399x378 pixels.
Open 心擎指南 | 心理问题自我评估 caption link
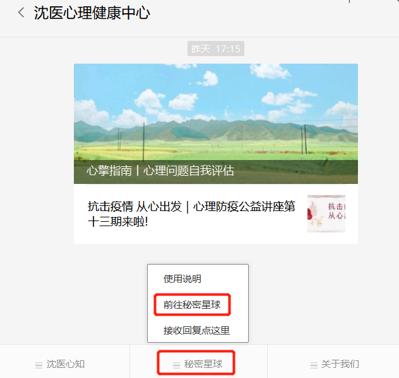click(160, 170)
